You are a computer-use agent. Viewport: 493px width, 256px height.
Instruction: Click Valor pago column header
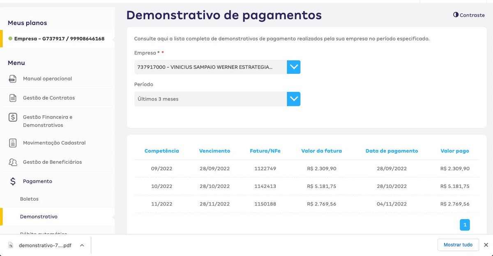click(455, 151)
